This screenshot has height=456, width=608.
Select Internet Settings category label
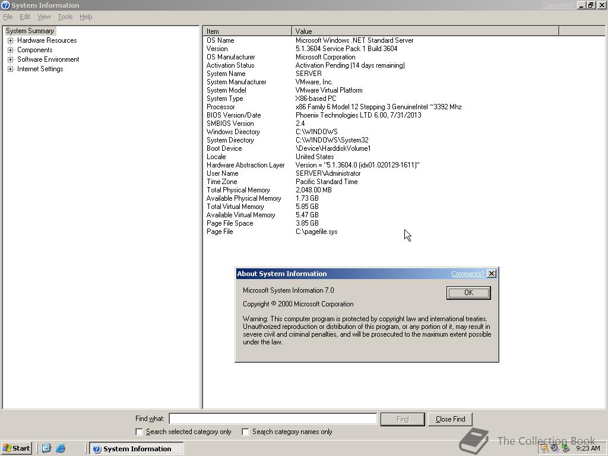(x=40, y=69)
